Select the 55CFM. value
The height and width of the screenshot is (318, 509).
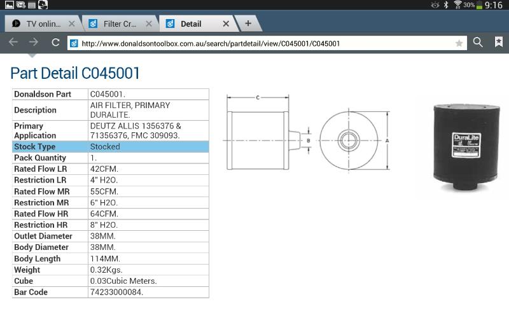104,191
